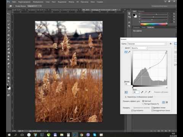Collapse the curve display options expander

coord(126,97)
